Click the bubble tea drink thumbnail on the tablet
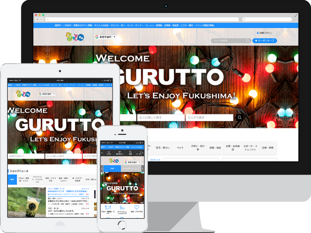The image size is (311, 233). click(x=27, y=202)
